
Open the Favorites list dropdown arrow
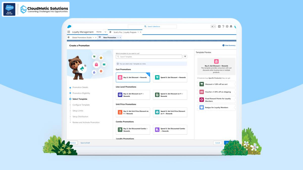215,26
